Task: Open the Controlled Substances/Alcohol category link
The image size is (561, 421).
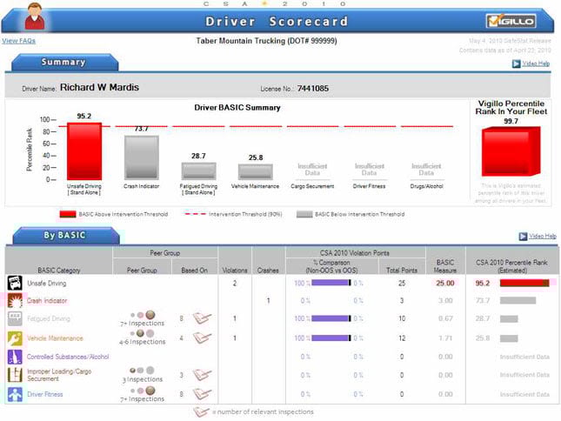Action: coord(68,357)
